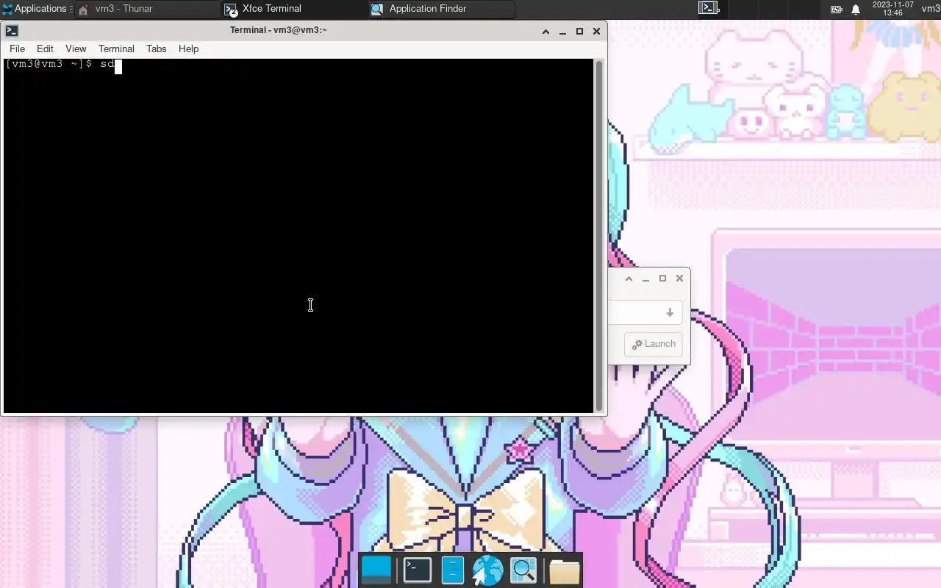
Task: Select the Xfce Terminal taskbar button
Action: 294,9
